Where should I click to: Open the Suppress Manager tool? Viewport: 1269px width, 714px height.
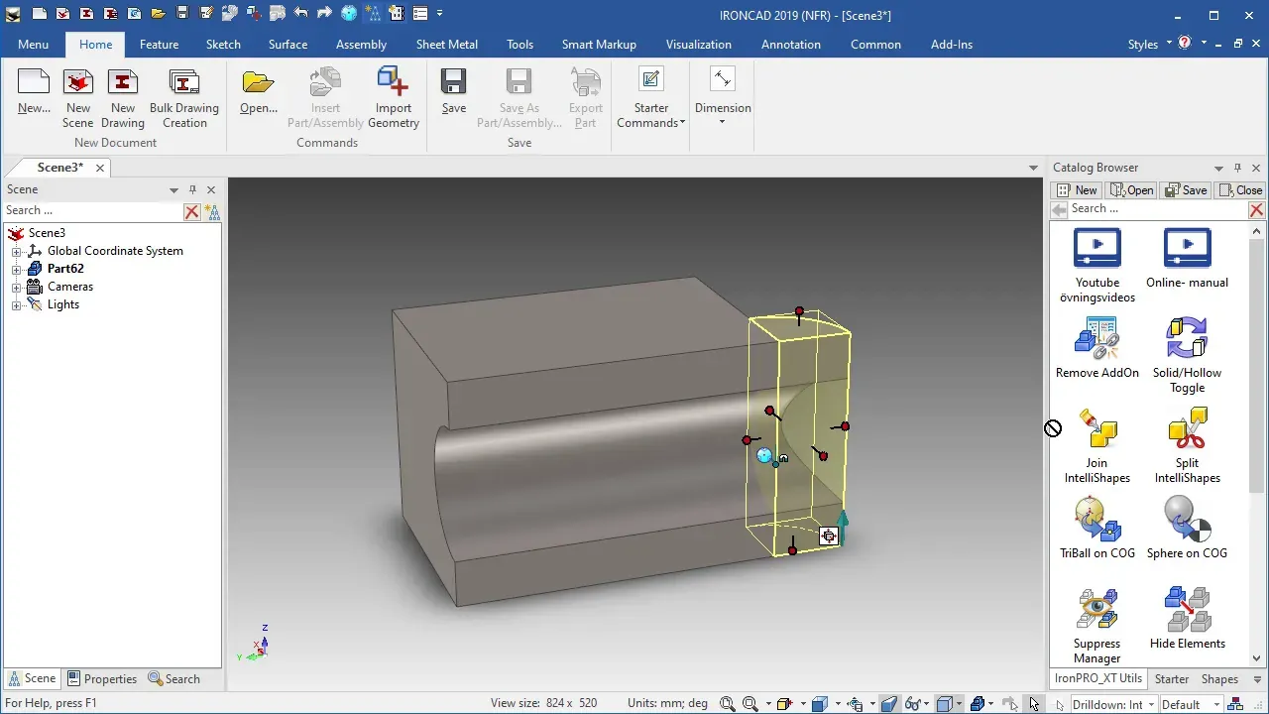pyautogui.click(x=1097, y=626)
